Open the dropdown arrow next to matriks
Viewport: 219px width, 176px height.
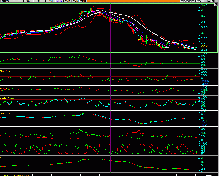pos(206,1)
